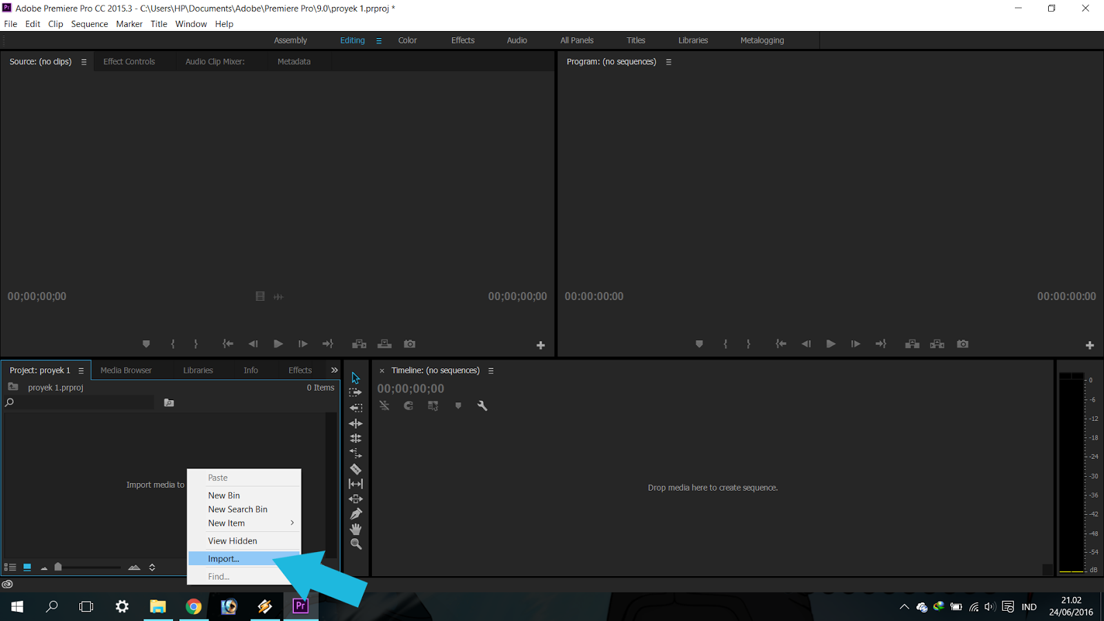Select the Razor tool
1104x621 pixels.
(x=355, y=469)
